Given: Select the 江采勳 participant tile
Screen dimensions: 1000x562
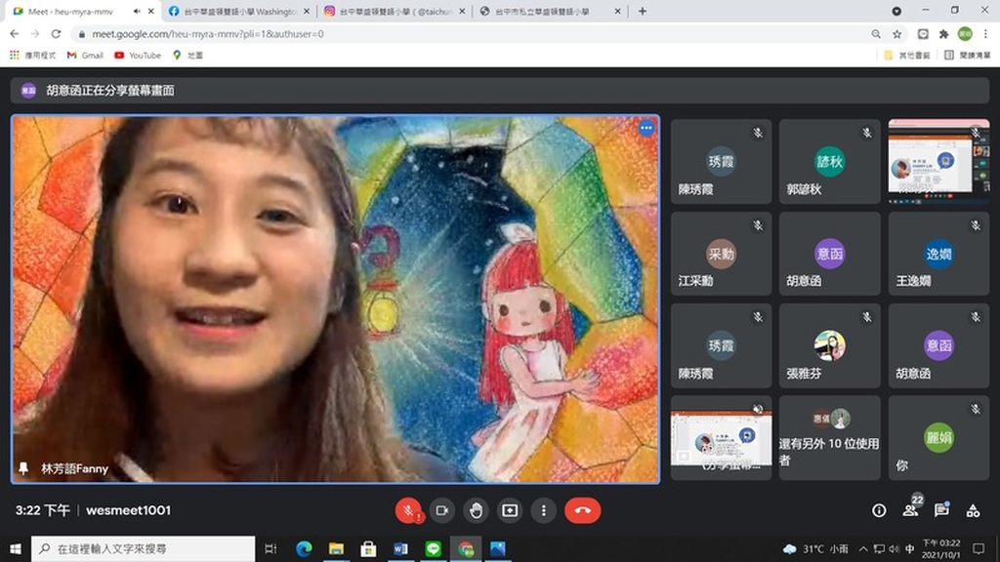Looking at the screenshot, I should [721, 254].
